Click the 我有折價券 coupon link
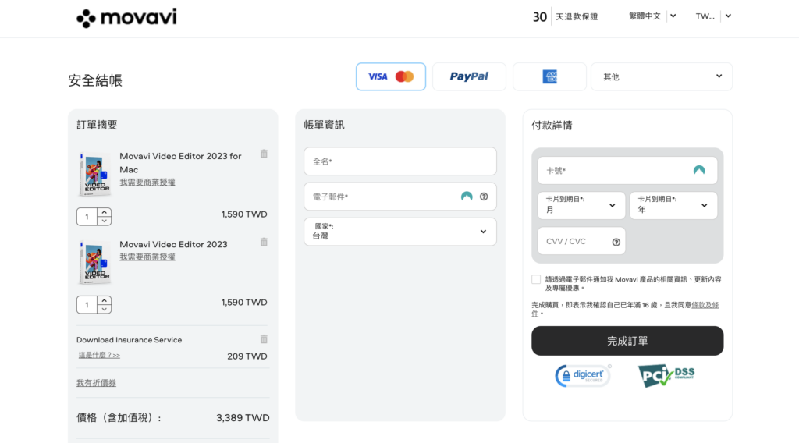 (96, 383)
